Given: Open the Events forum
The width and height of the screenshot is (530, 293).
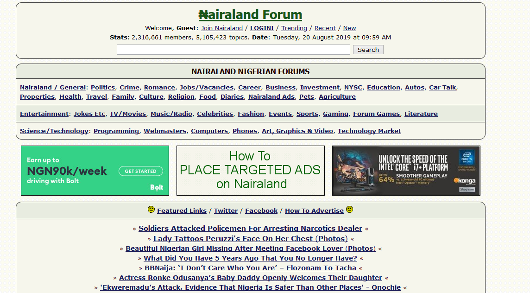Looking at the screenshot, I should (280, 114).
